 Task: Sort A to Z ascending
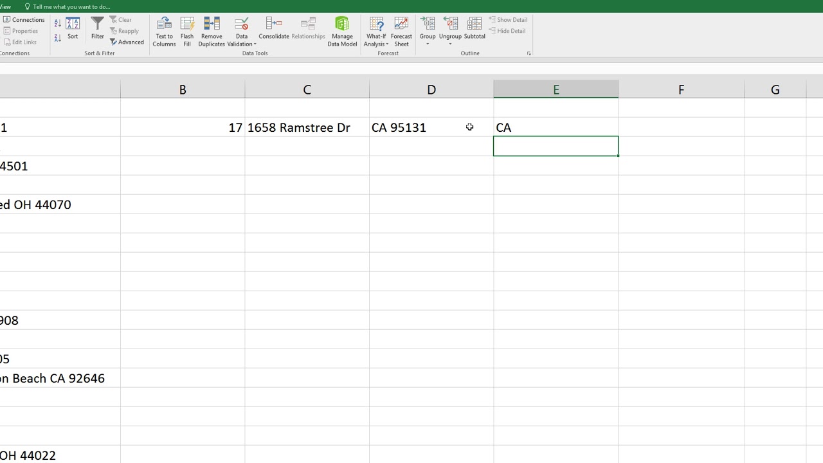(57, 24)
